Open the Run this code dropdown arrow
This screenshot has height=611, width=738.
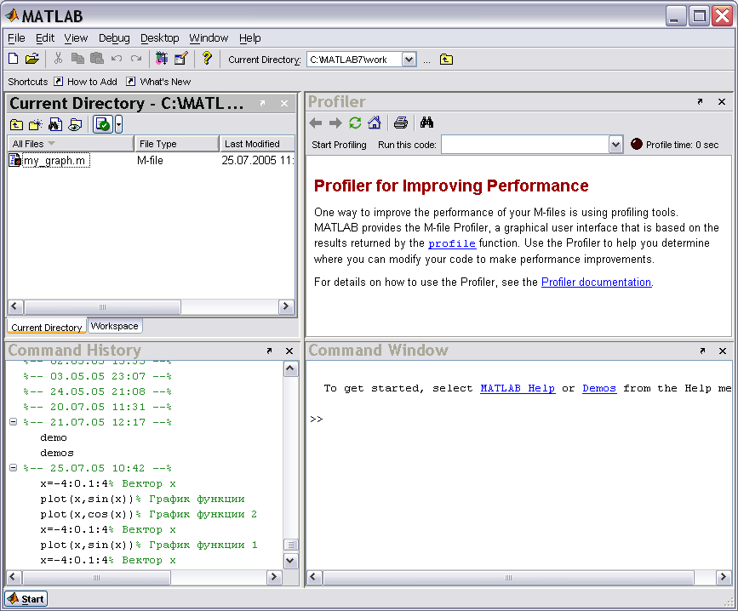tap(615, 145)
